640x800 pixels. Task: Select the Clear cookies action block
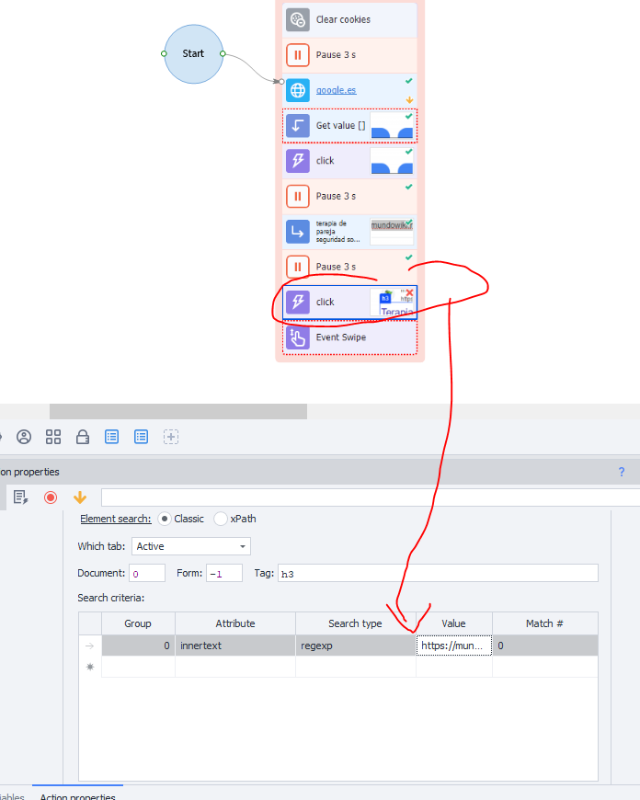349,20
